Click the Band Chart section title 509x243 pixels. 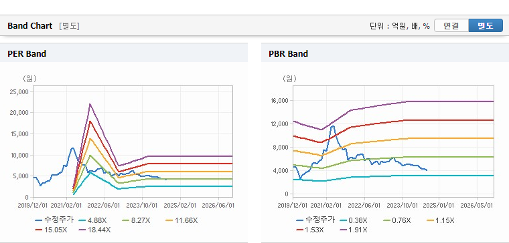[x=30, y=26]
